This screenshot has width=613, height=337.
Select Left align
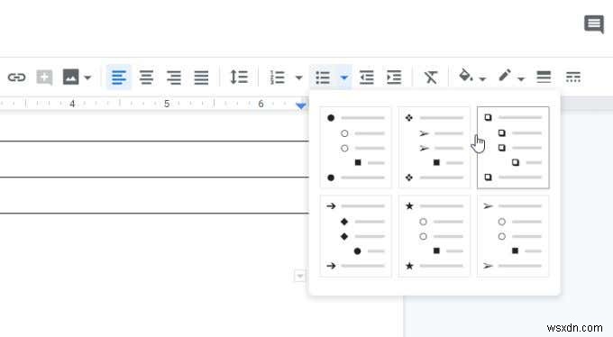(119, 77)
